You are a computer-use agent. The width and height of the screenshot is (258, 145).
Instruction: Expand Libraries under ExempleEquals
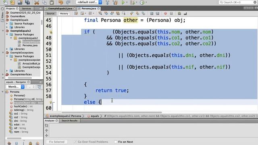point(7,27)
